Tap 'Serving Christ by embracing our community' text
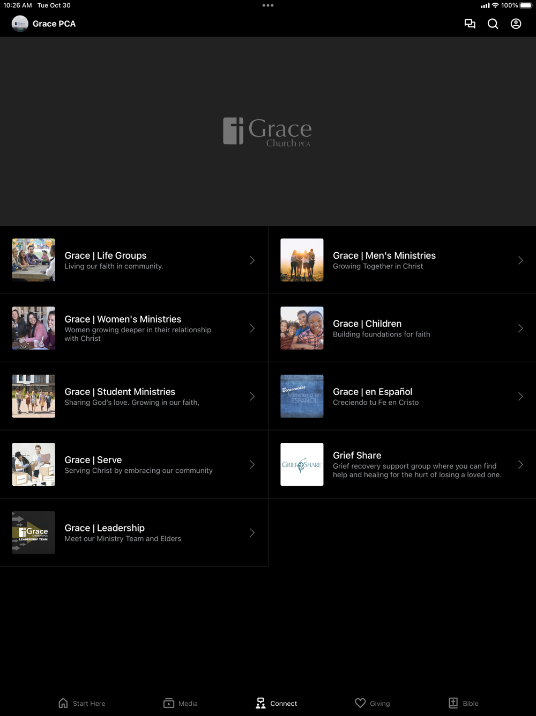 click(x=138, y=471)
